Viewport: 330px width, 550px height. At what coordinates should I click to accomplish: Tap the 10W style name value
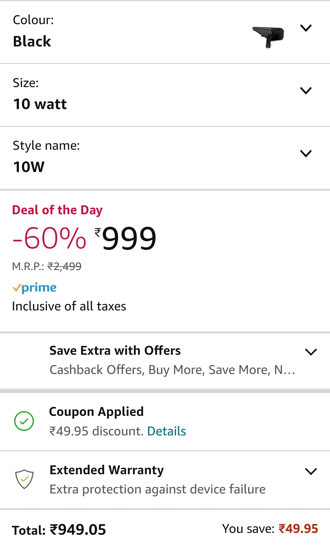tap(29, 167)
